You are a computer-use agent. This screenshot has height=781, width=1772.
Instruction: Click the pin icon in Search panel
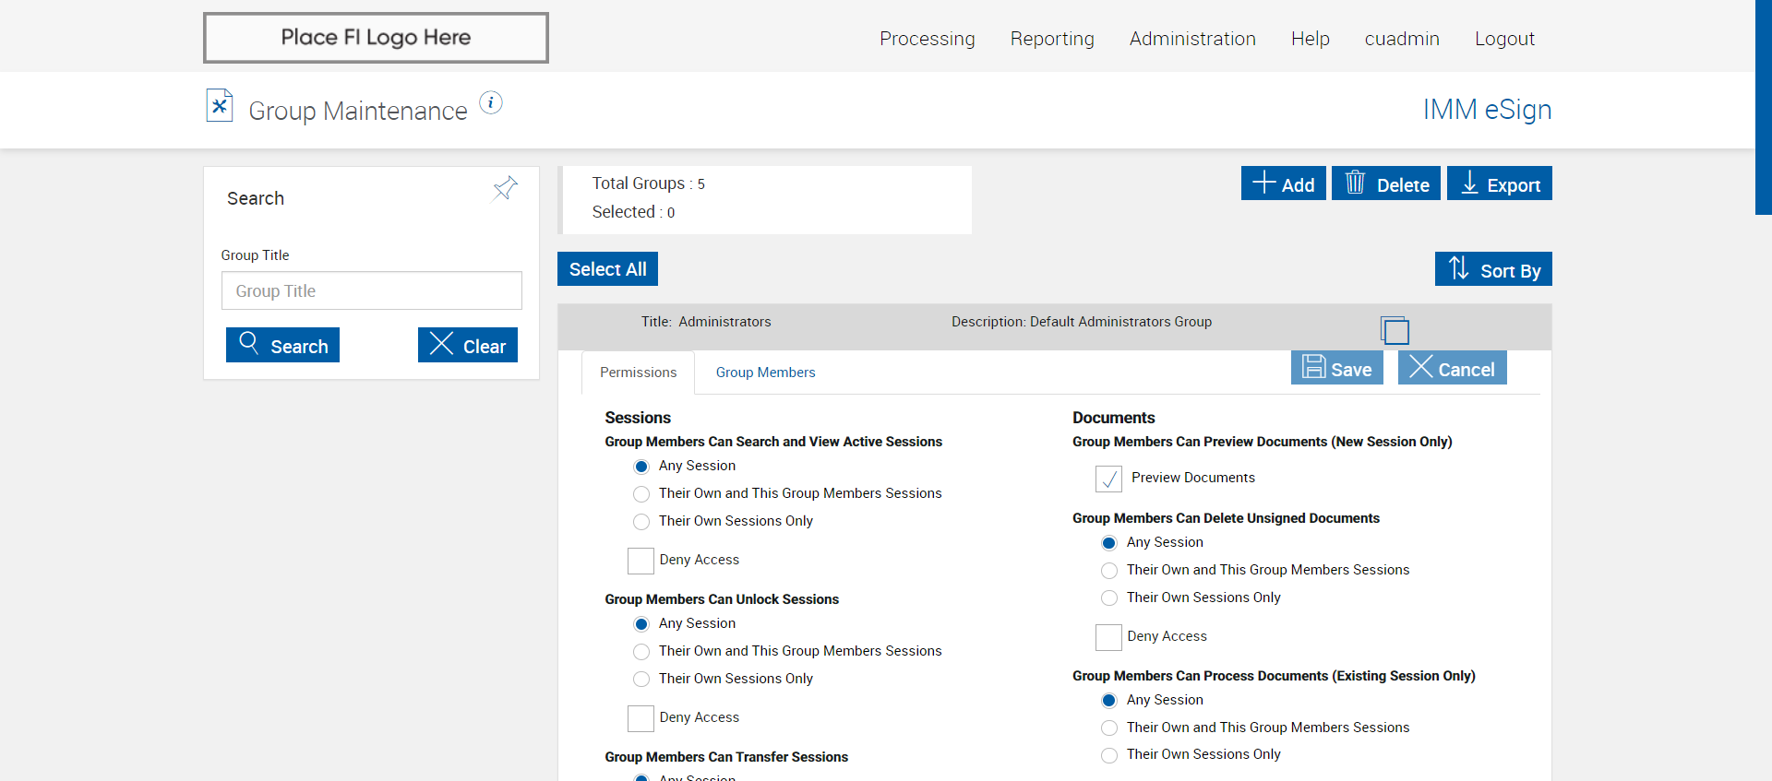pyautogui.click(x=505, y=189)
